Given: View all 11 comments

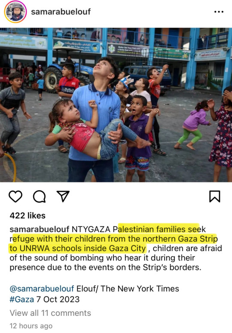Looking at the screenshot, I should 50,313.
